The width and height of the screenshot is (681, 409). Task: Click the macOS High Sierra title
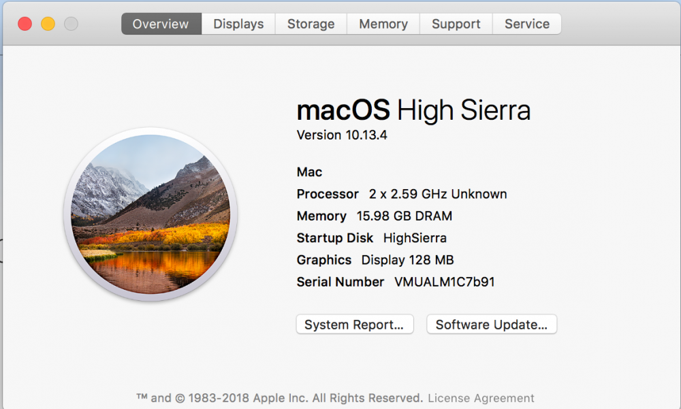pyautogui.click(x=413, y=110)
